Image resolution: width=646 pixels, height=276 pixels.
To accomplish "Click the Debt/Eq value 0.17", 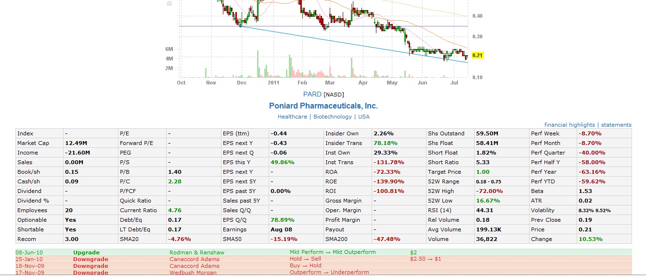I will (174, 220).
